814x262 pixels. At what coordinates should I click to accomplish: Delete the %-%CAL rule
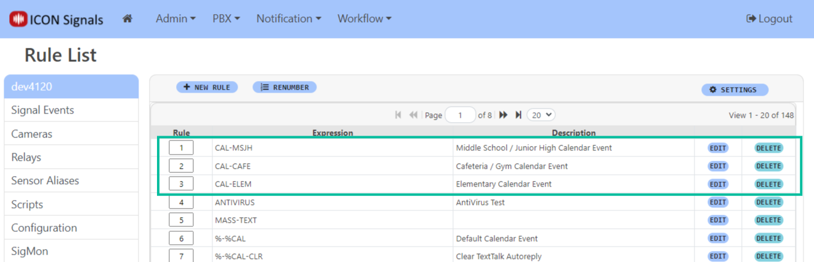(x=768, y=238)
